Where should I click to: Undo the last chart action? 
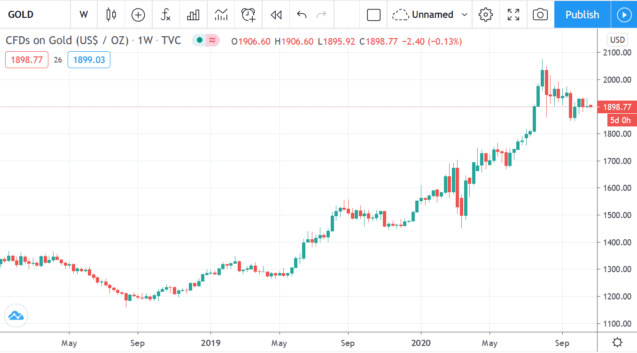point(302,15)
